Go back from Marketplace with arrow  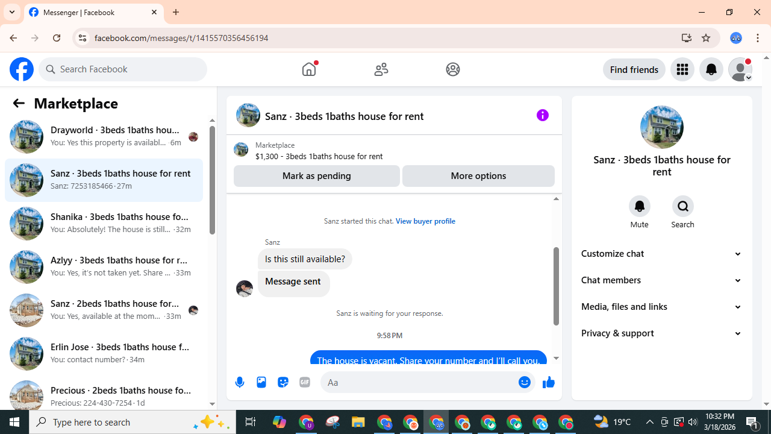click(19, 103)
